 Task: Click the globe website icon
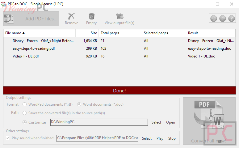[214, 19]
